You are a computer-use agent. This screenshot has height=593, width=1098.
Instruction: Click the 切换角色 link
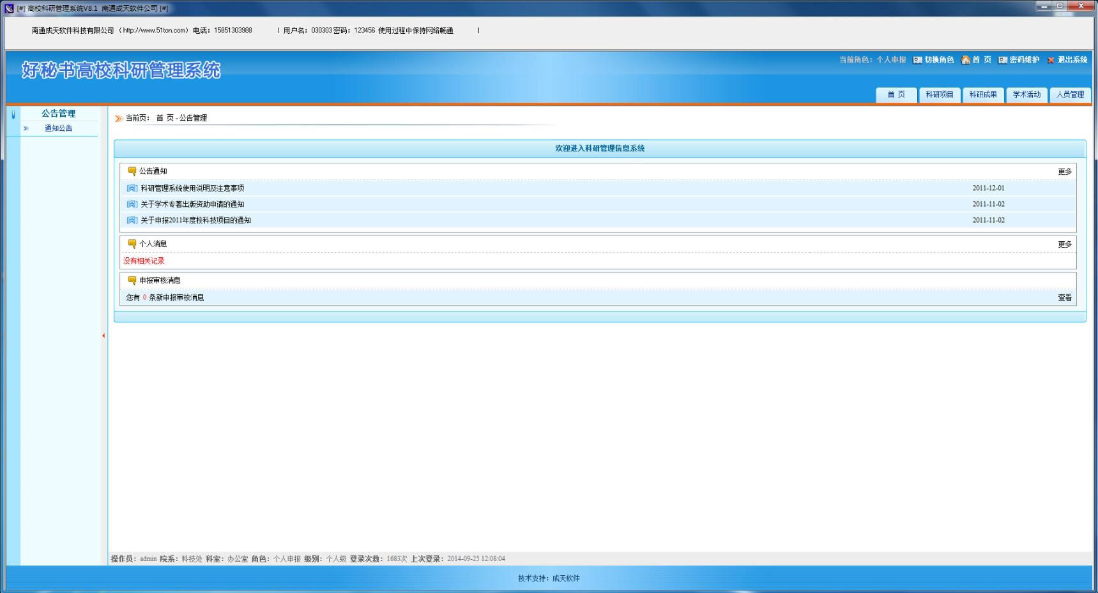[939, 60]
